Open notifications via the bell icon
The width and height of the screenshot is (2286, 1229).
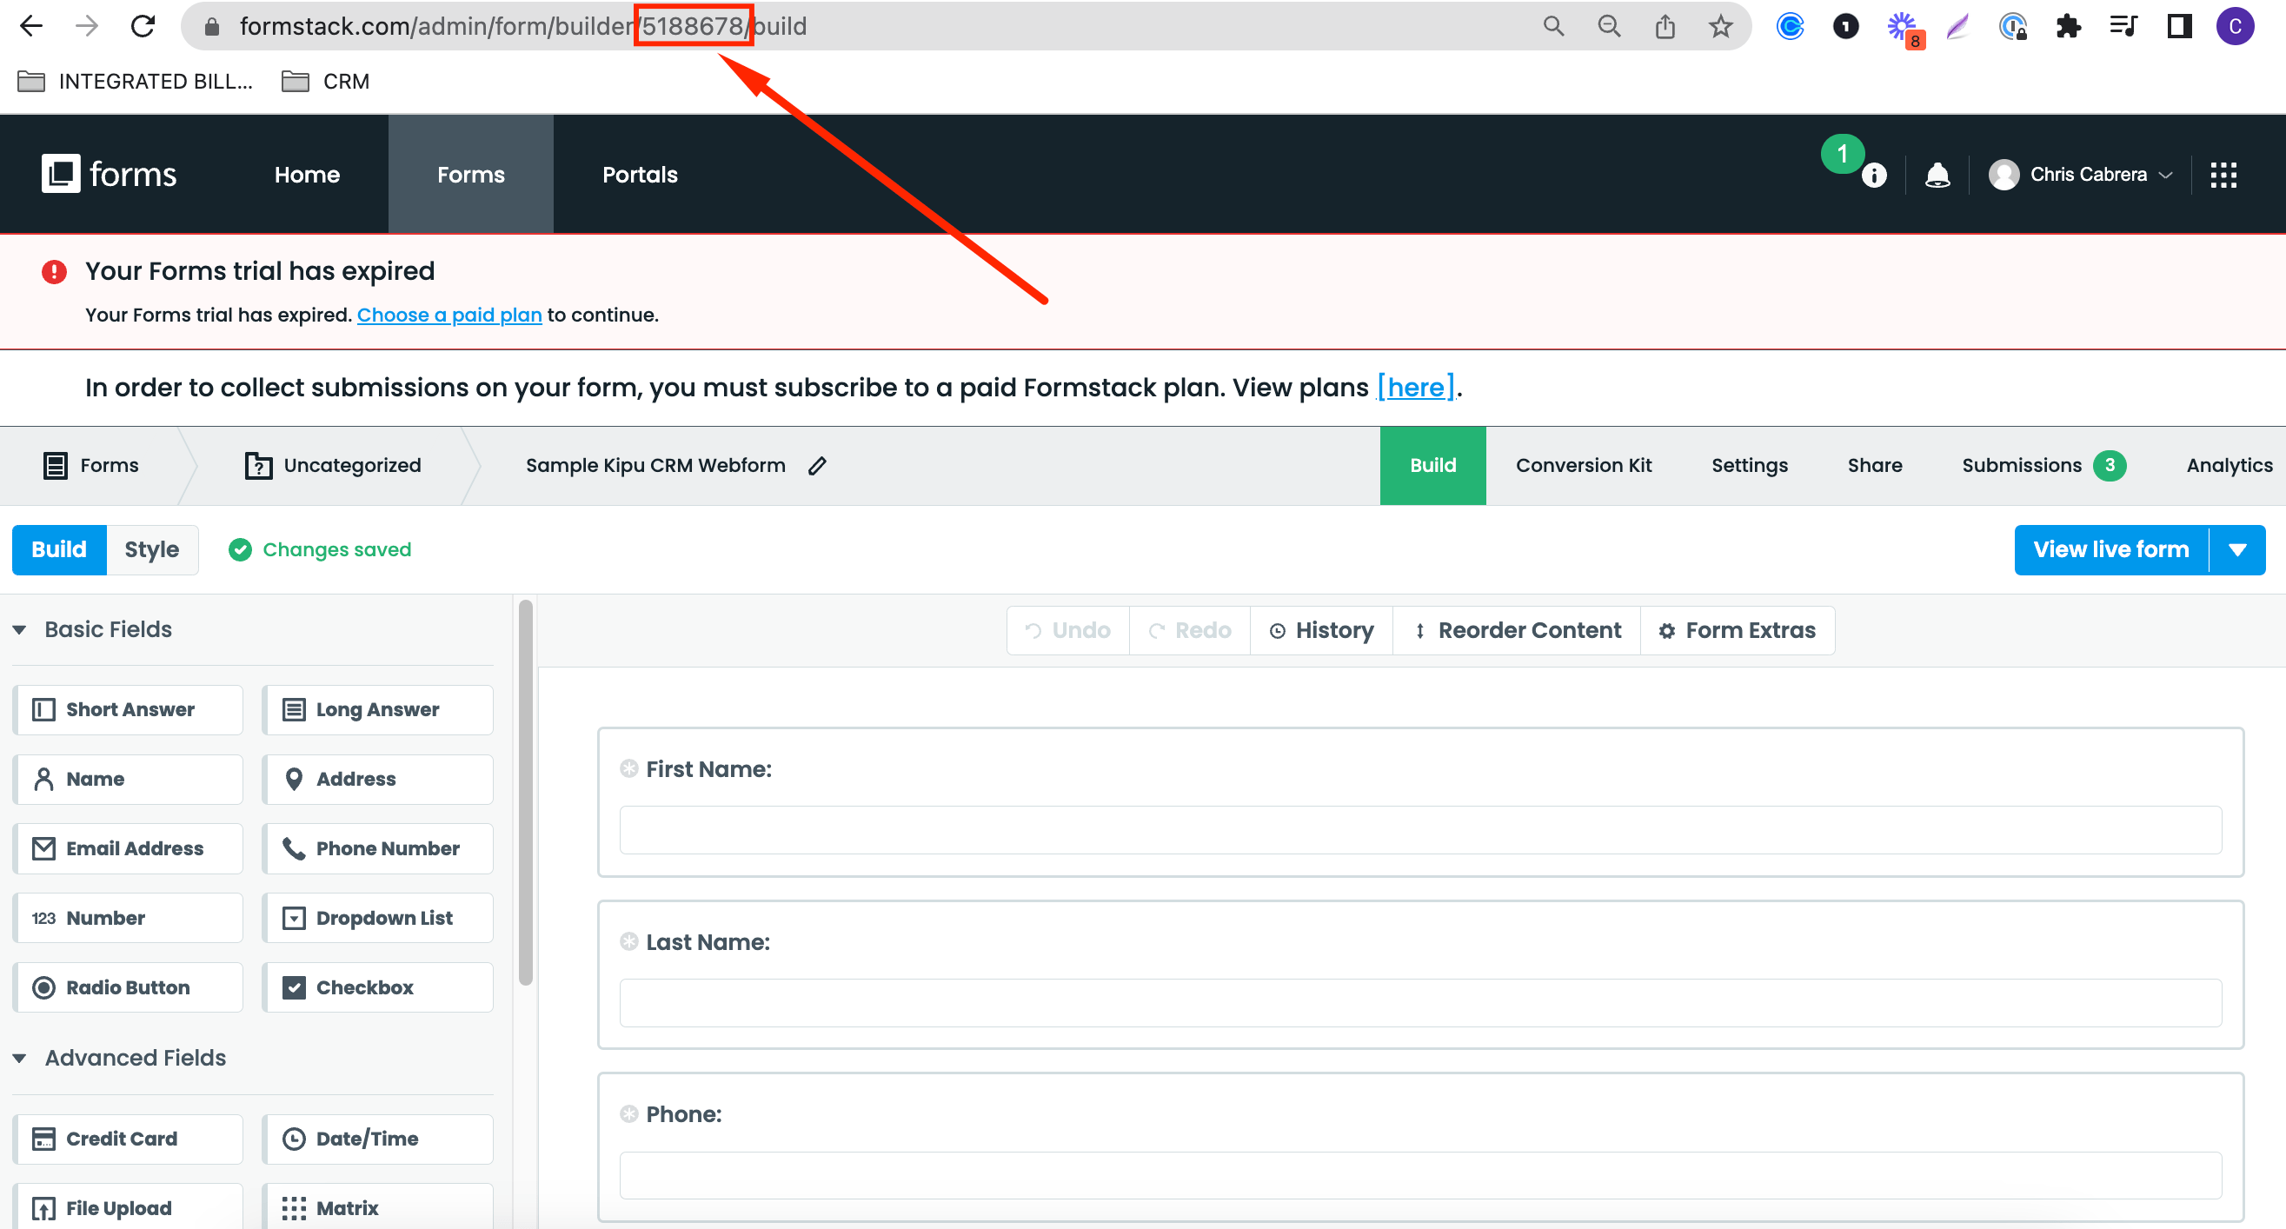(1938, 174)
